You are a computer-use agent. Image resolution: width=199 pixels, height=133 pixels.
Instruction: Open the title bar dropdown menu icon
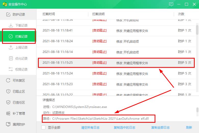[x=179, y=4]
